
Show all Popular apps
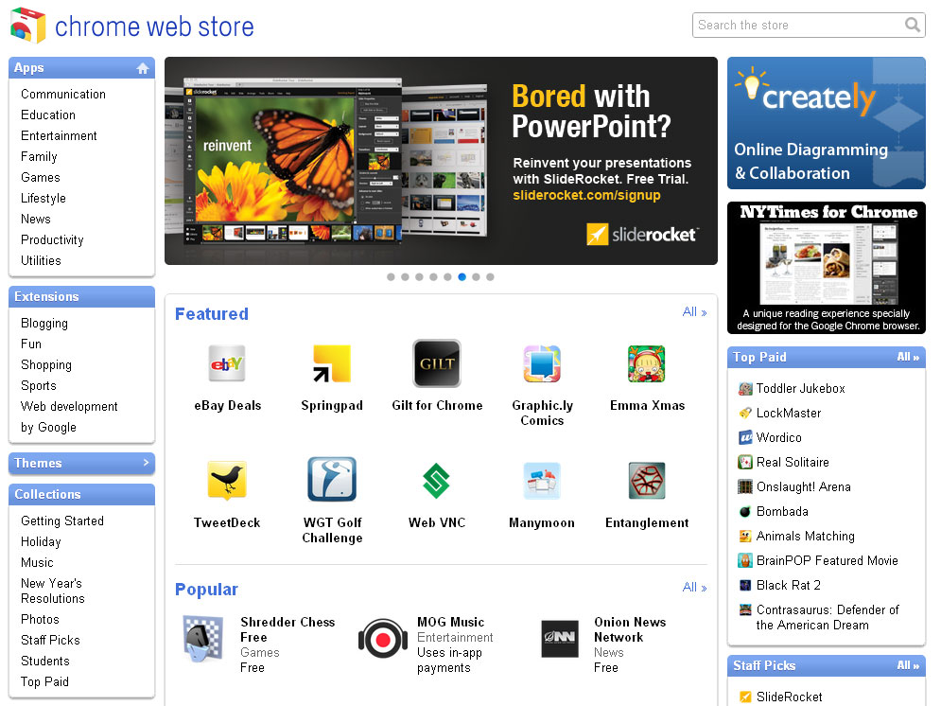[694, 587]
